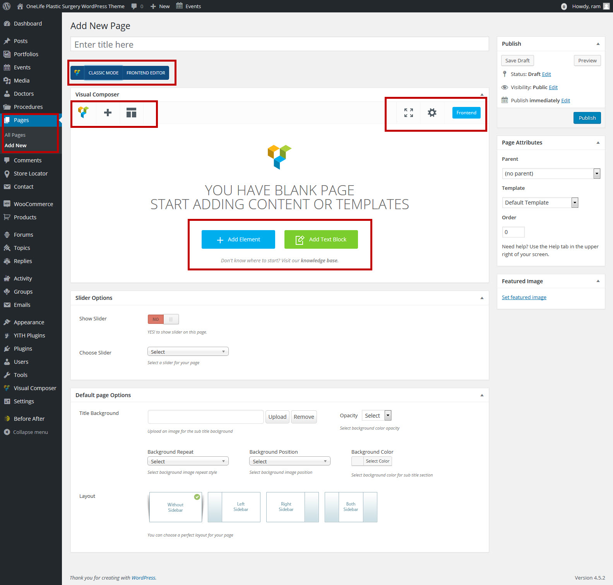Expand the Choose Slider dropdown
The image size is (613, 585).
click(188, 352)
